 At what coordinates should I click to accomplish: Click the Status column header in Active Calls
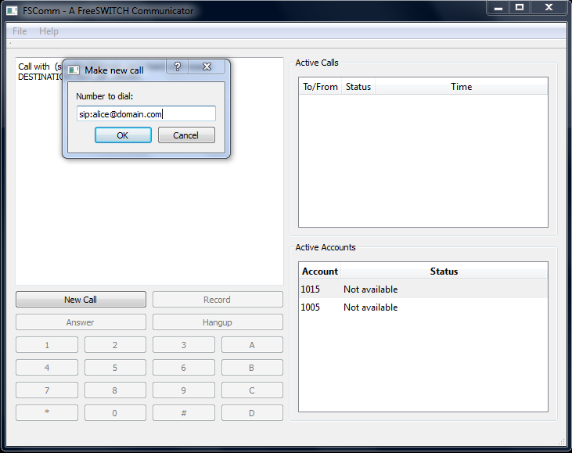pos(358,87)
